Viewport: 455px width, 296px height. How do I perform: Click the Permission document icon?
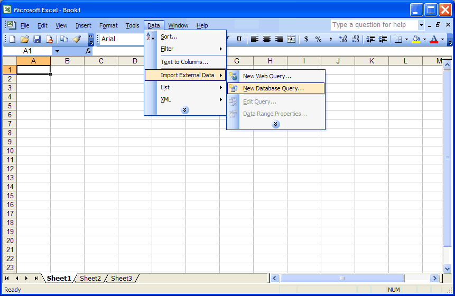[x=49, y=39]
